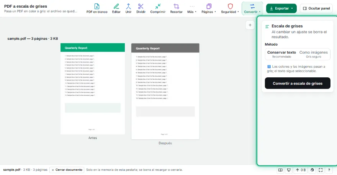This screenshot has width=337, height=175.
Task: Toggle fullscreen from the status bar
Action: tap(321, 170)
